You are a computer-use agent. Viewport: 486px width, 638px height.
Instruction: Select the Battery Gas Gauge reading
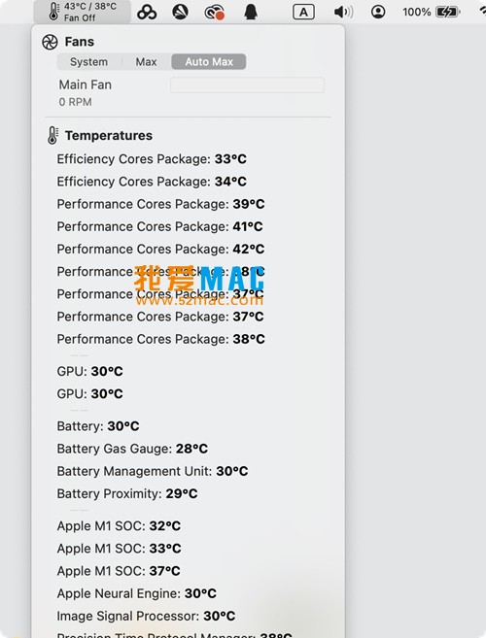point(132,449)
